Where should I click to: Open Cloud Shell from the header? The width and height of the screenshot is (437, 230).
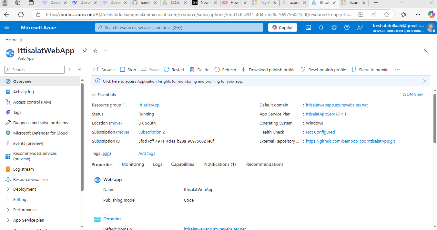pyautogui.click(x=308, y=27)
